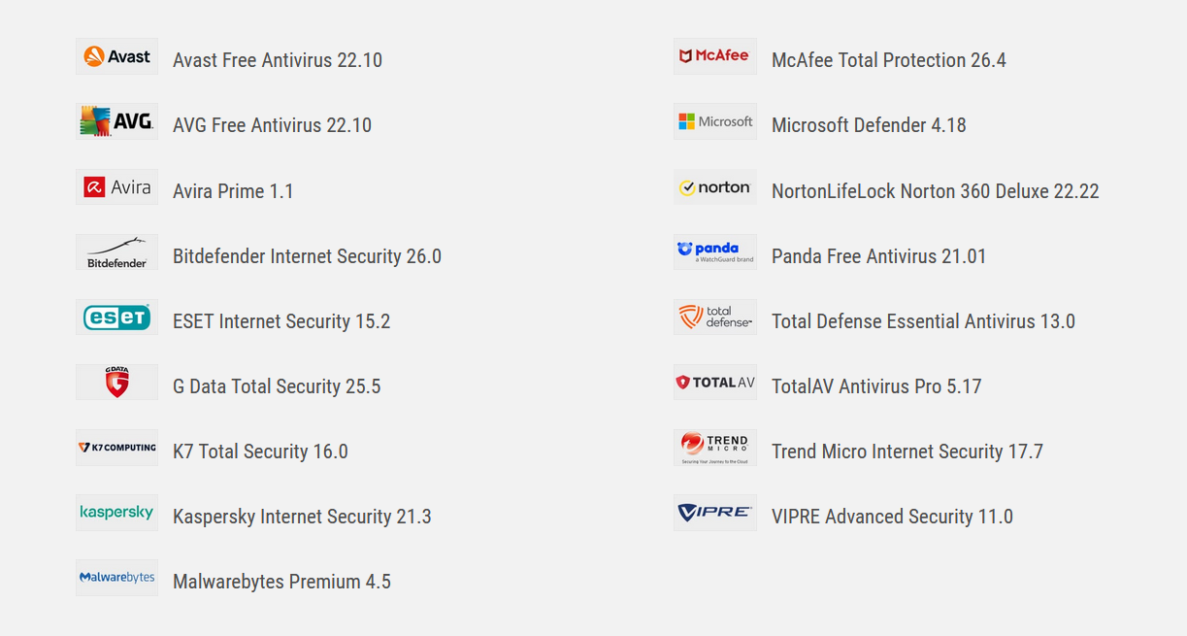Select the Norton logo icon
This screenshot has height=636, width=1187.
pyautogui.click(x=715, y=186)
